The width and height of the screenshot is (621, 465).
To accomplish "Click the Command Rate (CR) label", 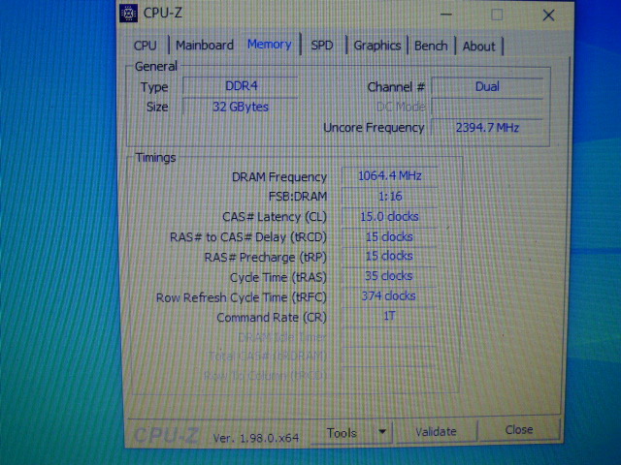I will pyautogui.click(x=272, y=318).
